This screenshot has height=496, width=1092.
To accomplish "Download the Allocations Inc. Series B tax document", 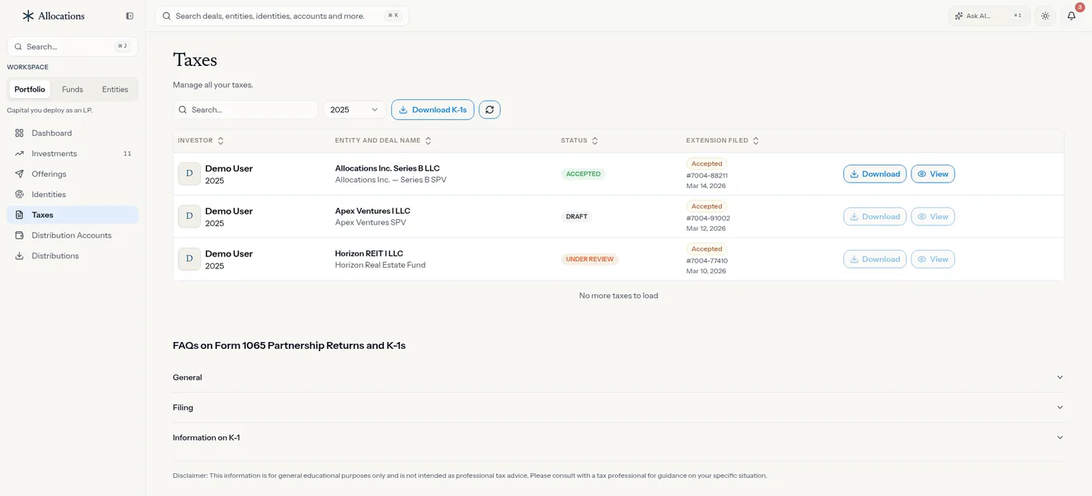I will coord(875,174).
